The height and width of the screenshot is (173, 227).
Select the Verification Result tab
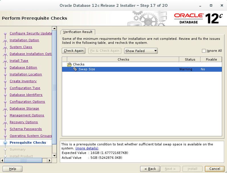click(x=78, y=32)
